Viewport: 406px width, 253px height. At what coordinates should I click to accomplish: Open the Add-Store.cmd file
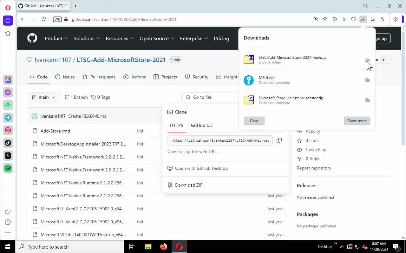pyautogui.click(x=55, y=131)
